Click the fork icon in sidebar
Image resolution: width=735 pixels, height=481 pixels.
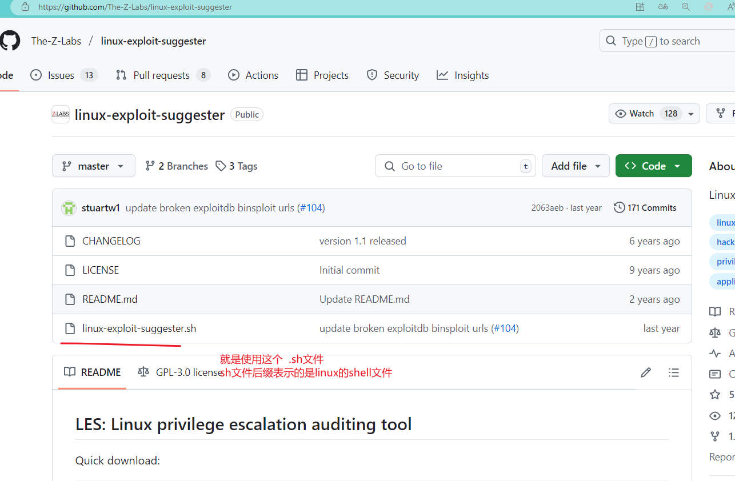tap(715, 436)
